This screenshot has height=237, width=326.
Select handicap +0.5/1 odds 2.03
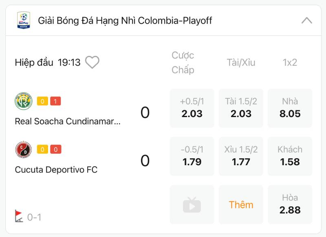coord(192,108)
